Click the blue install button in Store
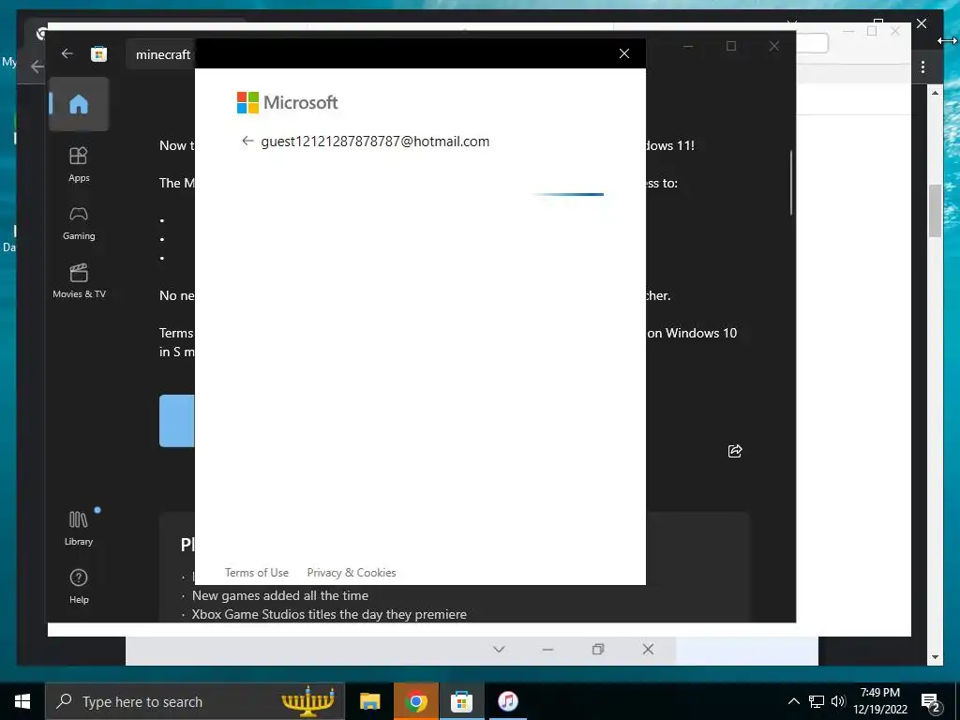The width and height of the screenshot is (960, 720). (177, 421)
